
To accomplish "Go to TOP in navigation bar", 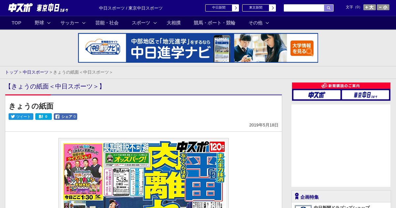I will click(x=16, y=23).
